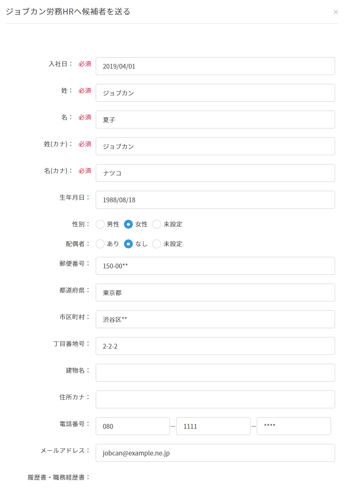Select spouse あり option
The image size is (344, 490).
(100, 244)
